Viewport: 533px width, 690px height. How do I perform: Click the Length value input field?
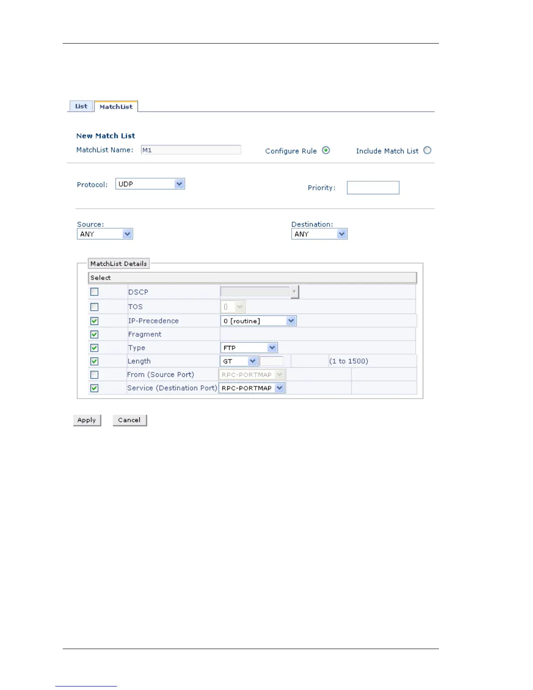(271, 361)
